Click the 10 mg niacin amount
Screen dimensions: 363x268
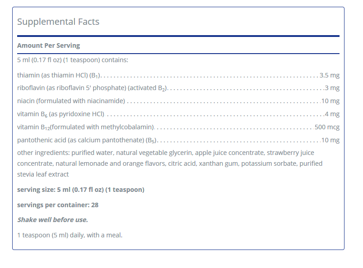(x=330, y=101)
